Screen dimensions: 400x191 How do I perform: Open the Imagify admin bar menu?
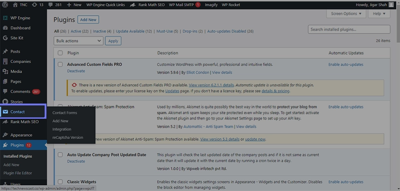[211, 5]
